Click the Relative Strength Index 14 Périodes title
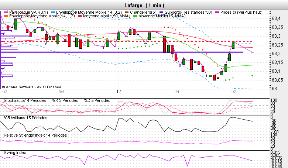Screen dimensions: 288x168 pyautogui.click(x=35, y=135)
